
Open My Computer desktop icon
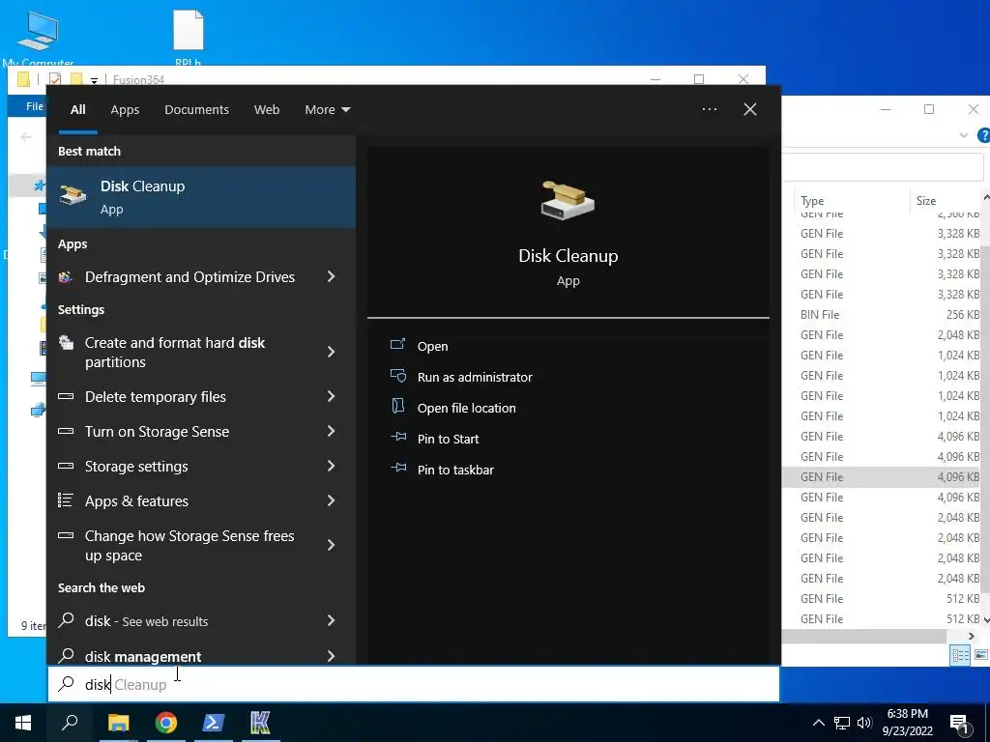click(38, 38)
